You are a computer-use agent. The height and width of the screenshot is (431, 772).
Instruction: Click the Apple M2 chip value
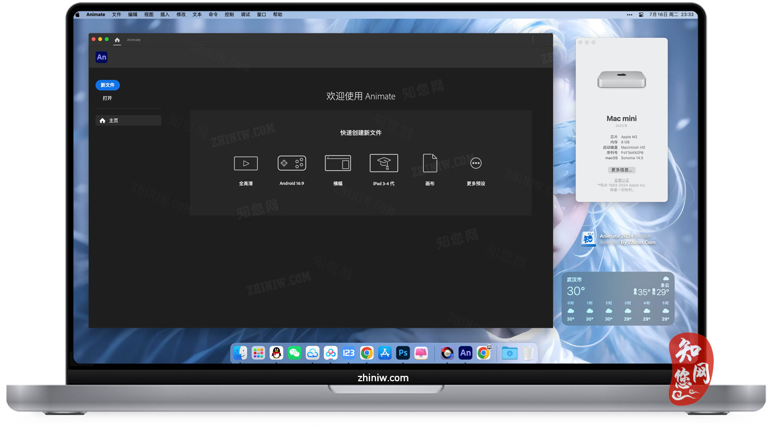(629, 137)
